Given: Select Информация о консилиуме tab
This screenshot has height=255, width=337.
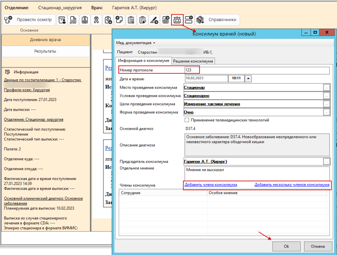Looking at the screenshot, I should pyautogui.click(x=143, y=61).
